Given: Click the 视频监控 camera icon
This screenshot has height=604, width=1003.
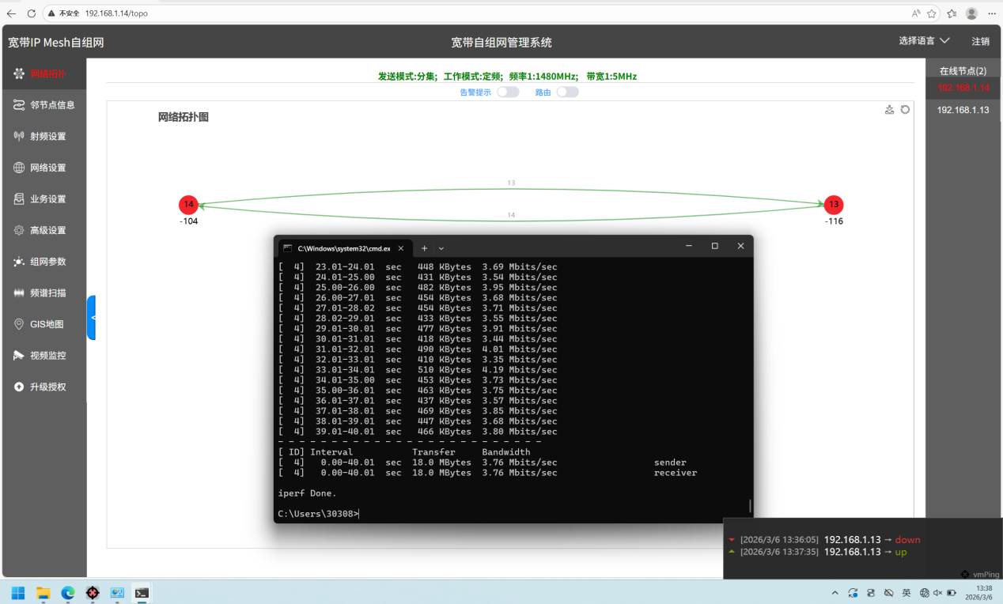Looking at the screenshot, I should (19, 356).
